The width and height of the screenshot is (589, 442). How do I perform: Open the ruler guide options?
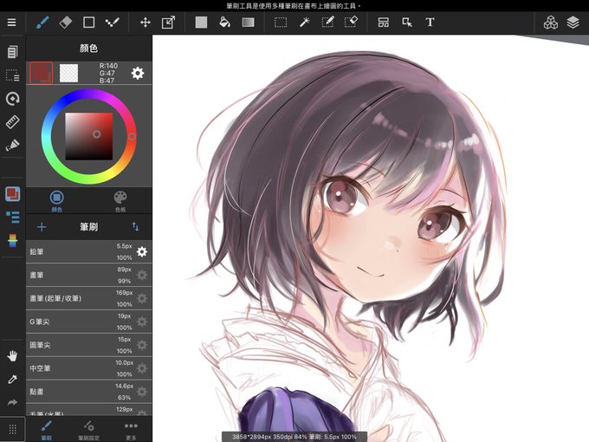(x=12, y=122)
